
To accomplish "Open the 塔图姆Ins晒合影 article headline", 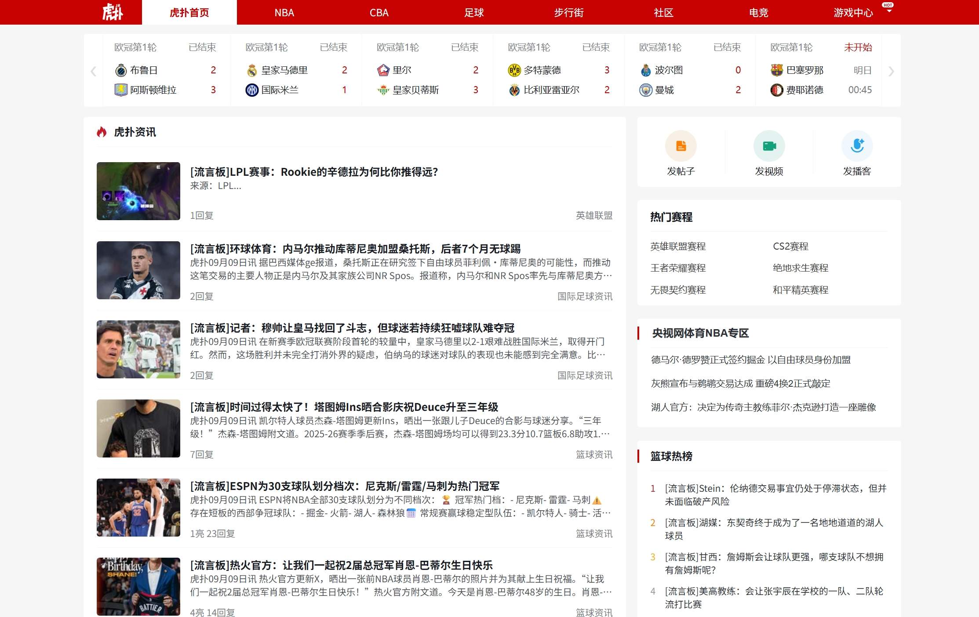I will [x=344, y=407].
